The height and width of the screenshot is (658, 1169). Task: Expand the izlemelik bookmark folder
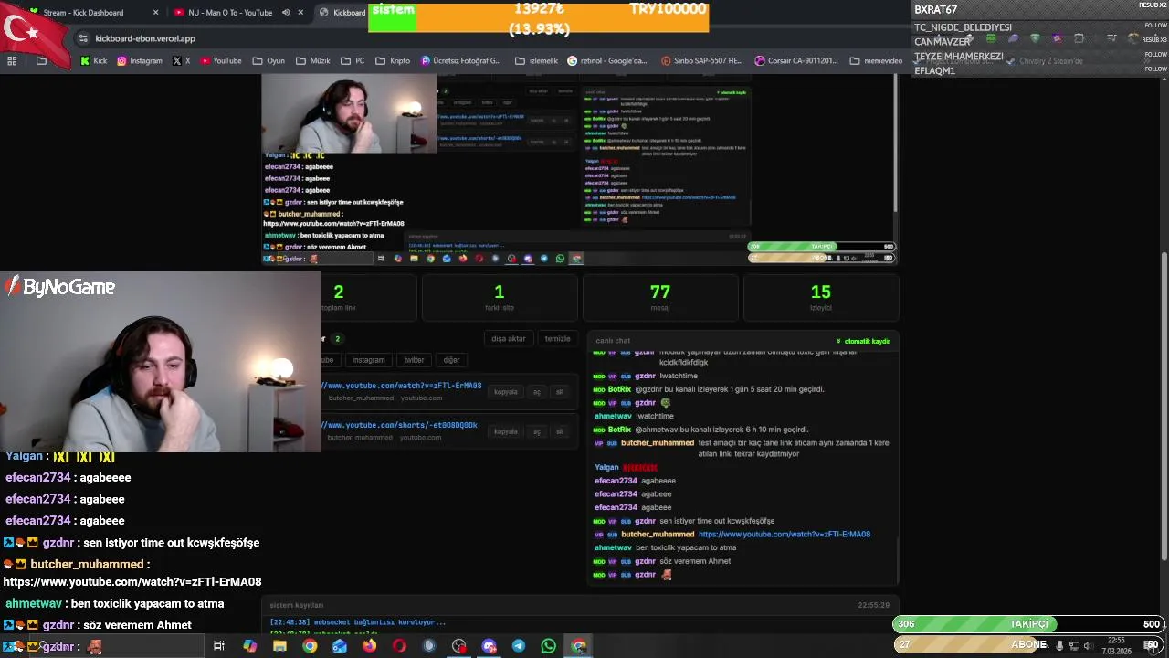coord(535,61)
